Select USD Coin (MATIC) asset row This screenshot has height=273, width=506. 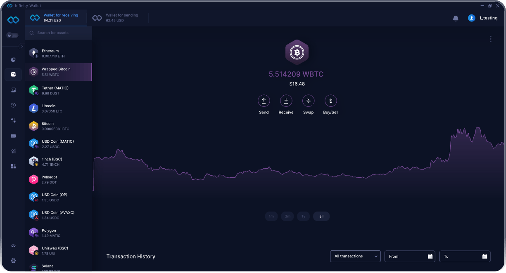(x=59, y=144)
